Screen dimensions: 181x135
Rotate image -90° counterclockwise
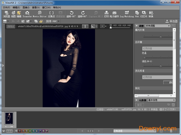[x=72, y=14]
